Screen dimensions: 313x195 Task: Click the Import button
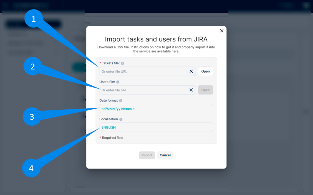147,155
